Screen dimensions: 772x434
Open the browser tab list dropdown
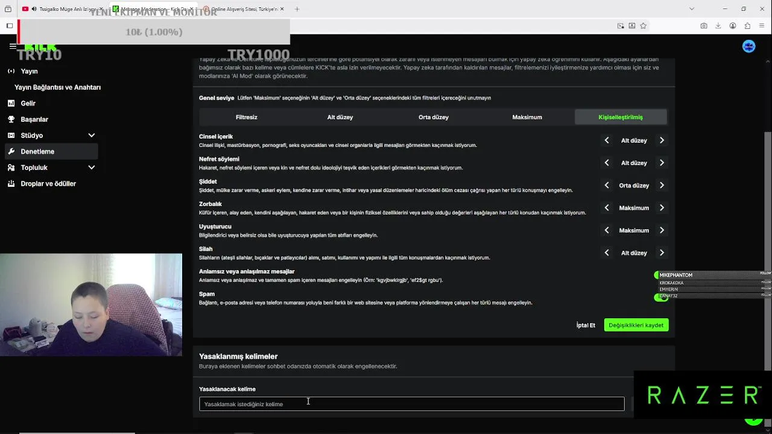coord(692,9)
